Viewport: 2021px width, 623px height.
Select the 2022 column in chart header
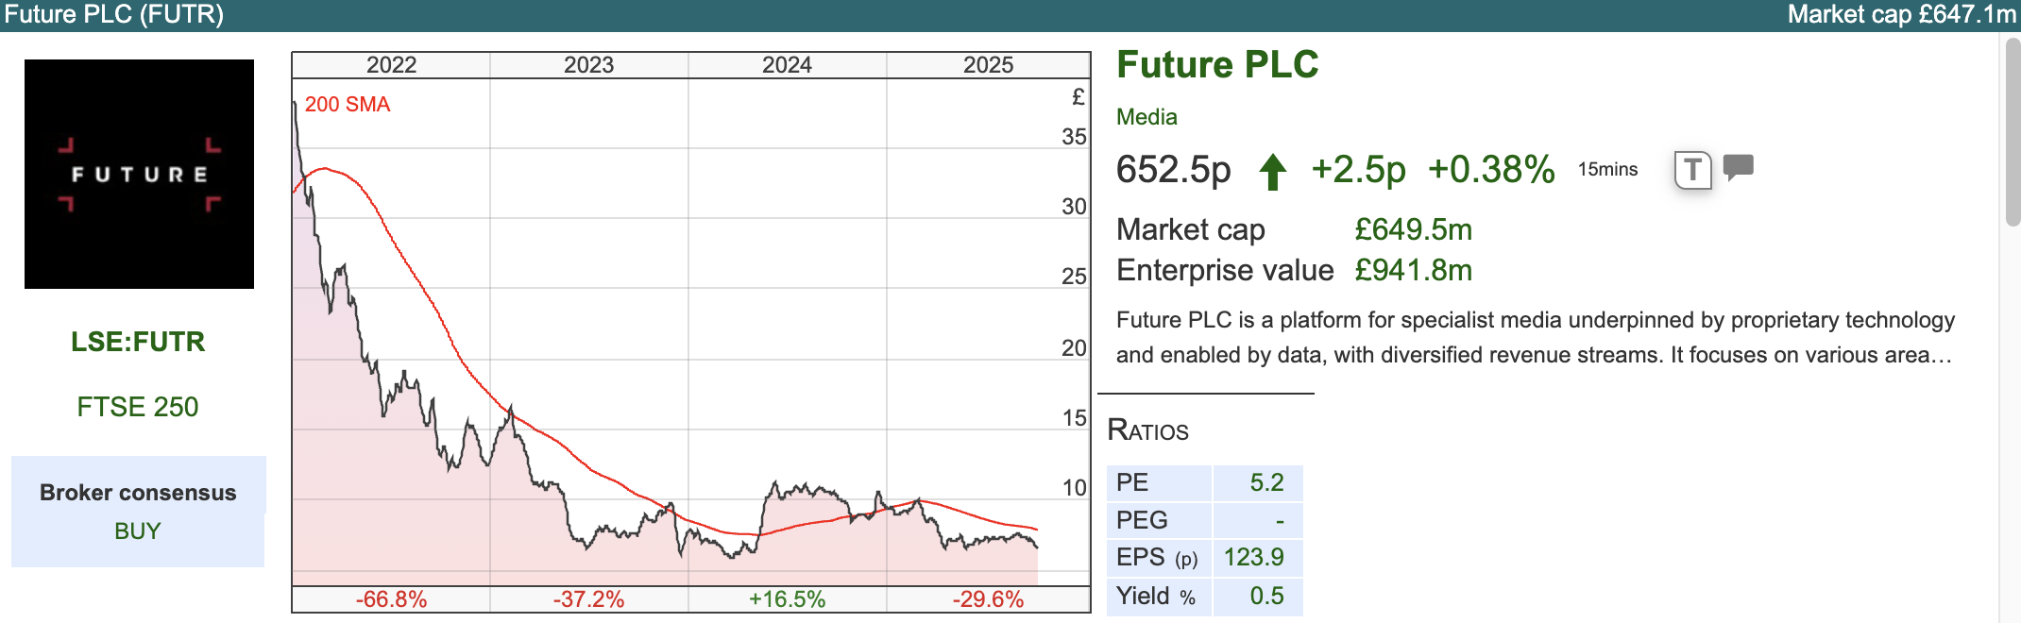tap(391, 65)
